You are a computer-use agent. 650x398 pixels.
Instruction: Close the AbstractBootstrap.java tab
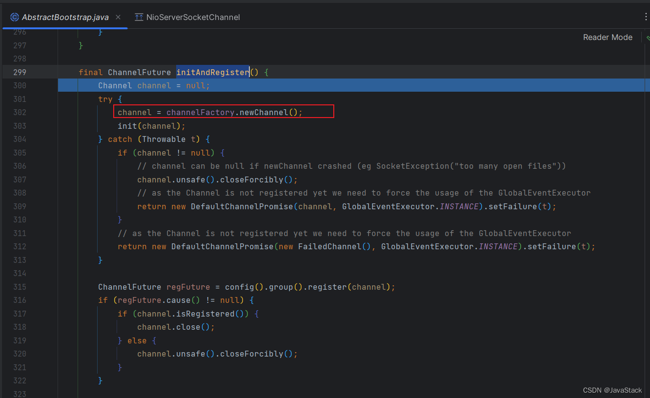coord(118,17)
